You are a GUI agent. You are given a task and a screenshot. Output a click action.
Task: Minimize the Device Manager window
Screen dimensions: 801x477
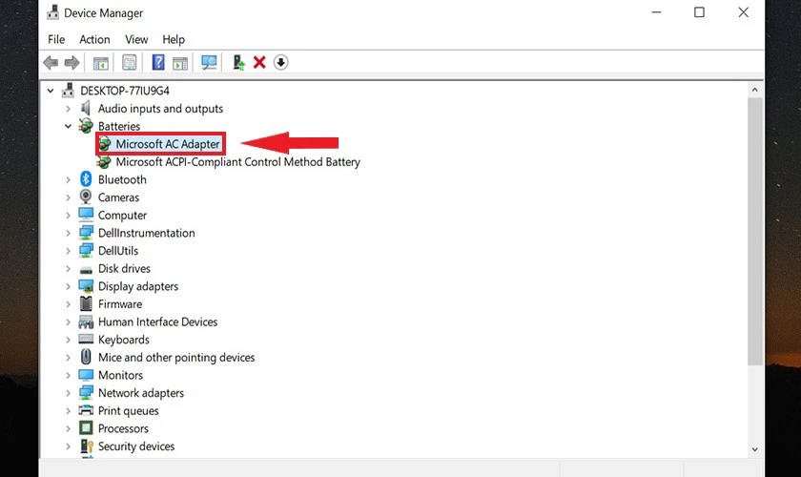[656, 12]
